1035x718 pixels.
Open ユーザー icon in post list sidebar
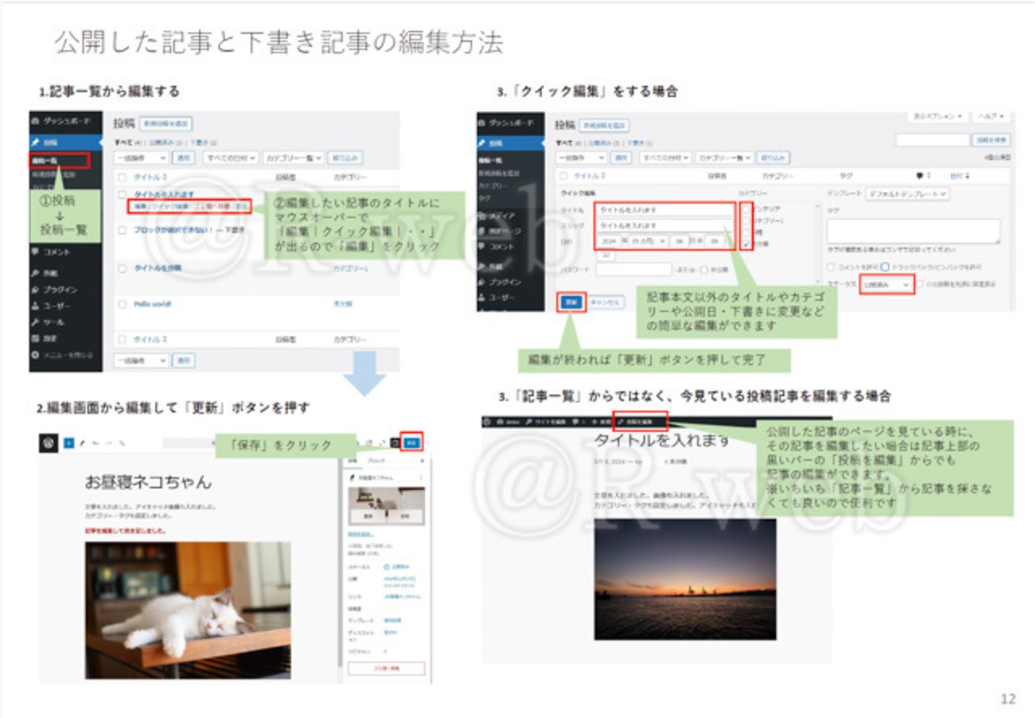tap(36, 306)
